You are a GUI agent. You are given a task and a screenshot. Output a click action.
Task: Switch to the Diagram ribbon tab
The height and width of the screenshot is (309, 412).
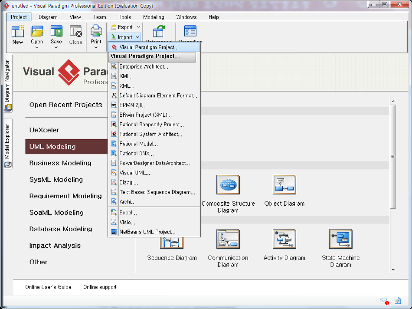[48, 17]
